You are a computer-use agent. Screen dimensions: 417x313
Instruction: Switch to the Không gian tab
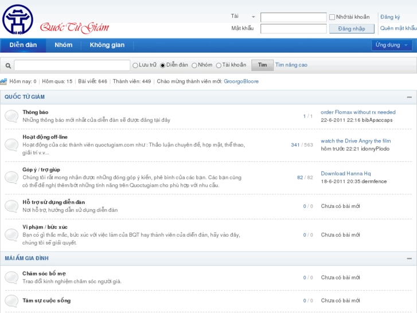point(107,45)
